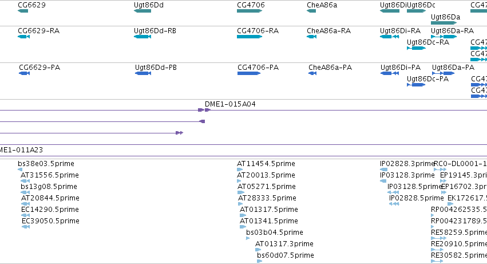Click the AT20844.5prime label
The height and width of the screenshot is (264, 487).
coord(50,198)
